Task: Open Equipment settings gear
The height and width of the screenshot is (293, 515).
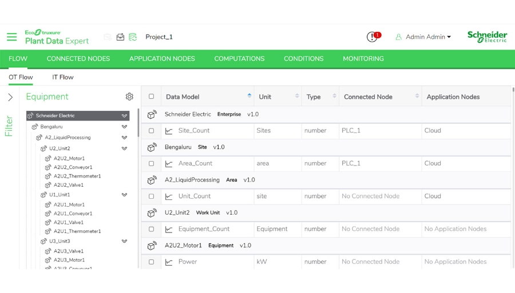Action: tap(129, 97)
